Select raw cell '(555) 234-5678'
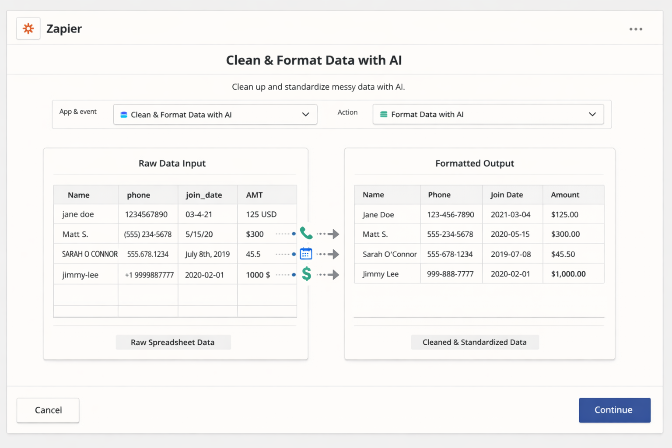 [x=148, y=234]
